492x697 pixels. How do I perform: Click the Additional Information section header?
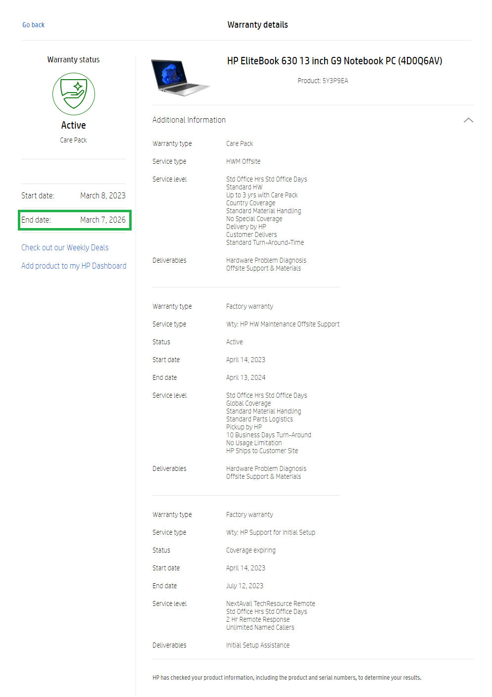click(x=189, y=120)
